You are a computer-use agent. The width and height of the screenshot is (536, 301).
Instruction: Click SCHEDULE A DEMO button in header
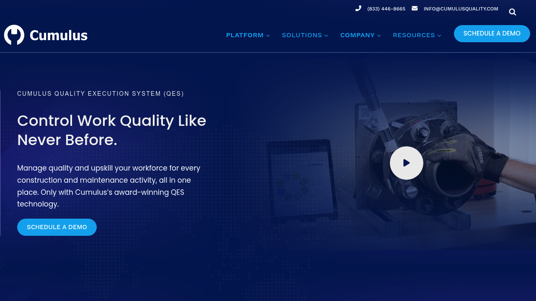tap(492, 33)
